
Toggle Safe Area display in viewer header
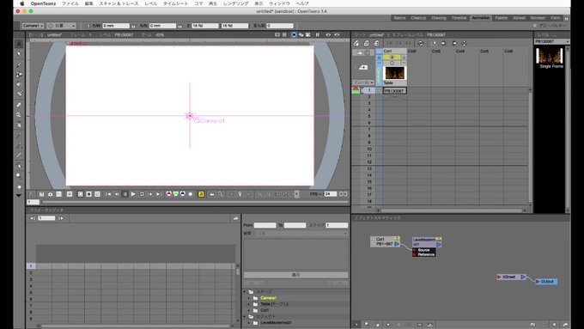pos(277,34)
